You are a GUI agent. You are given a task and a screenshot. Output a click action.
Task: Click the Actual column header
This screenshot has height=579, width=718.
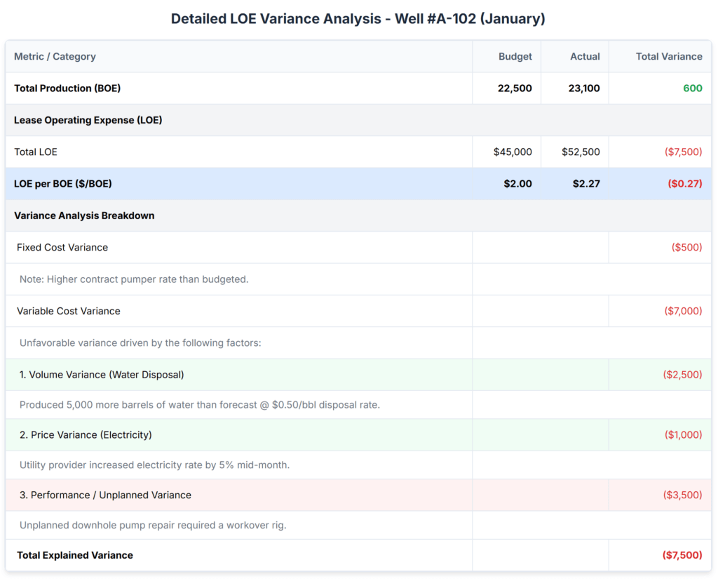coord(585,56)
